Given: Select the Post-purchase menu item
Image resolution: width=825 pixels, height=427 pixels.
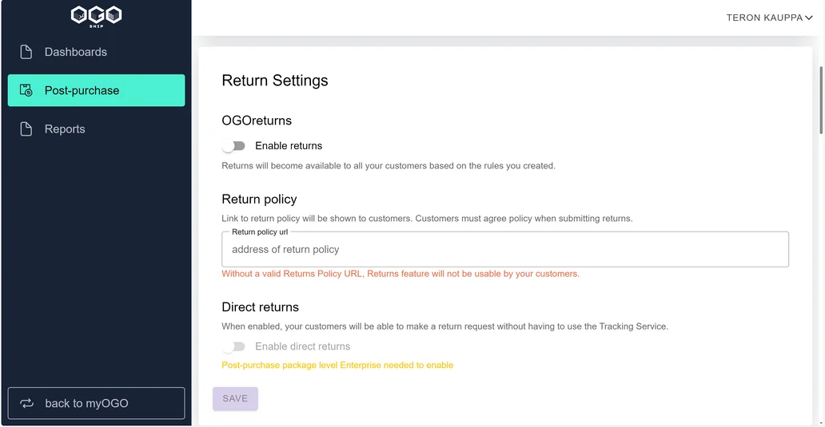Looking at the screenshot, I should [x=96, y=90].
